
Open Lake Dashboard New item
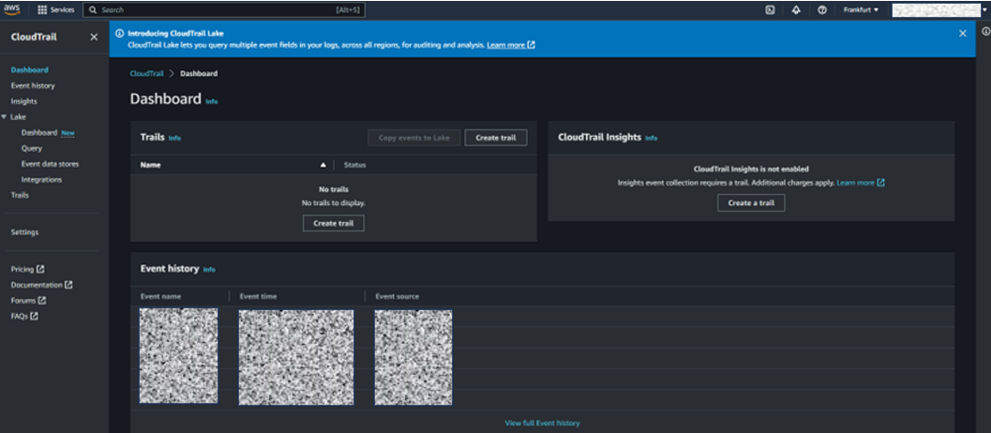click(x=48, y=133)
